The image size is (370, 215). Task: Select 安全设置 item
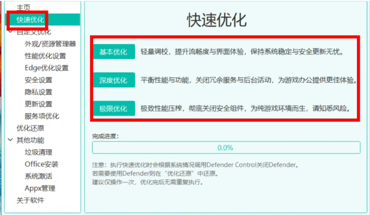pyautogui.click(x=39, y=80)
